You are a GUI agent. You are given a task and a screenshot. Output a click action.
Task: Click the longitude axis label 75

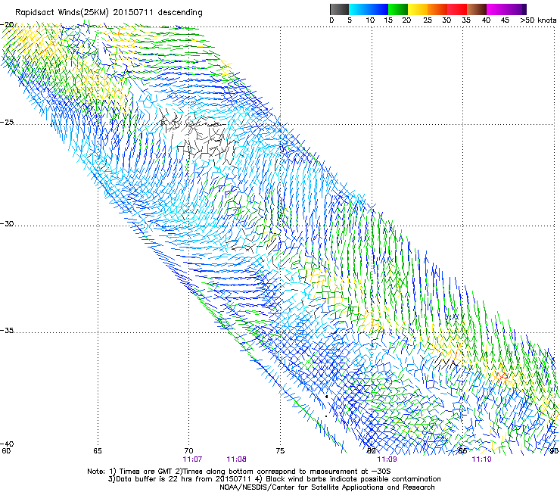coord(280,451)
